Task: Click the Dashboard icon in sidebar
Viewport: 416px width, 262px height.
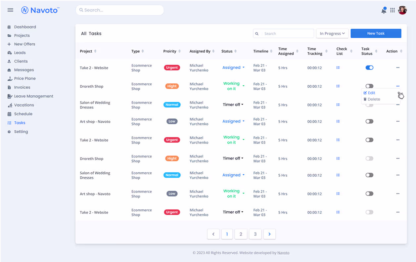Action: pyautogui.click(x=9, y=27)
